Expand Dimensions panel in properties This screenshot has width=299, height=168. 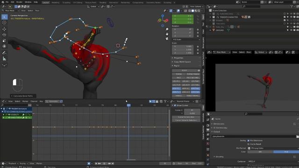point(219,124)
